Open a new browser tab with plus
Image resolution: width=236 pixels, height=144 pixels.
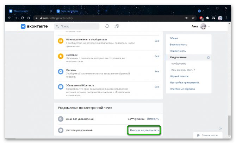coord(106,11)
